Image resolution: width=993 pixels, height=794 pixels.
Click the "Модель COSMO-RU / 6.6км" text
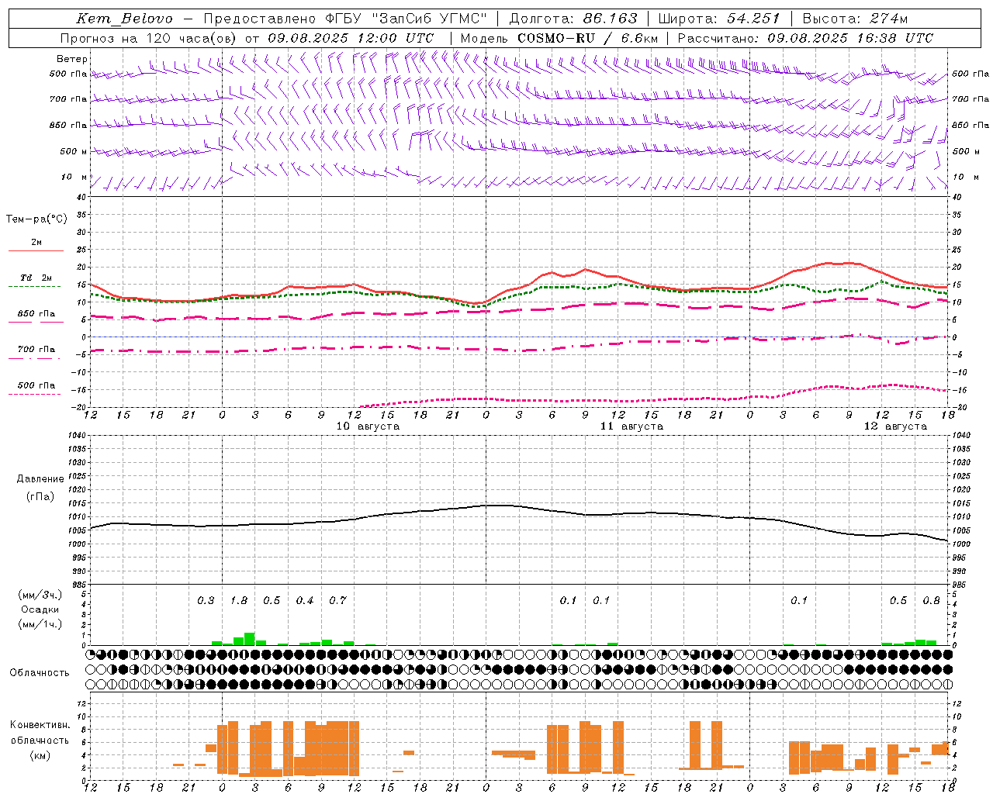click(x=559, y=38)
